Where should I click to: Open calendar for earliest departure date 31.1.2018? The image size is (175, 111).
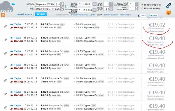(94, 4)
